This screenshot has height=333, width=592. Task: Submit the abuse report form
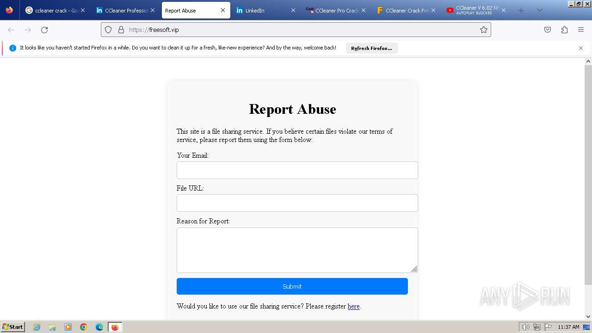point(292,286)
